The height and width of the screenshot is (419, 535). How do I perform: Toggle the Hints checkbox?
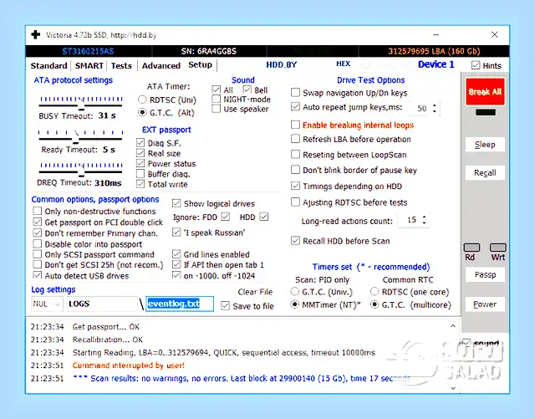tap(476, 65)
